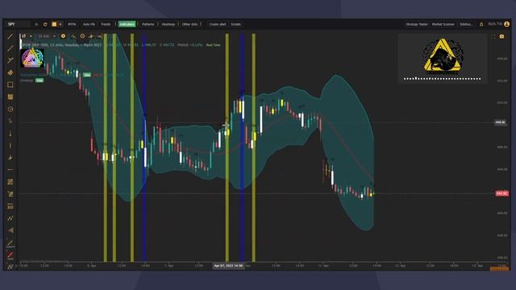516x290 pixels.
Task: Select the zigzag wave tool in left toolbar
Action: click(10, 218)
